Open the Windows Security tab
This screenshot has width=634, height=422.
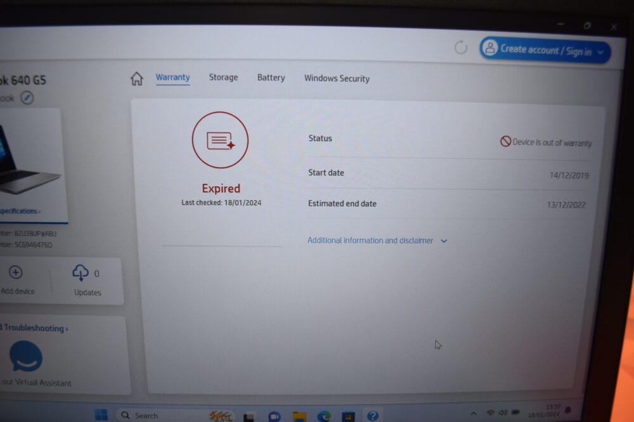tap(337, 78)
